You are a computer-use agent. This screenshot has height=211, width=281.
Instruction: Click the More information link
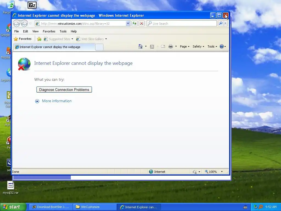57,101
